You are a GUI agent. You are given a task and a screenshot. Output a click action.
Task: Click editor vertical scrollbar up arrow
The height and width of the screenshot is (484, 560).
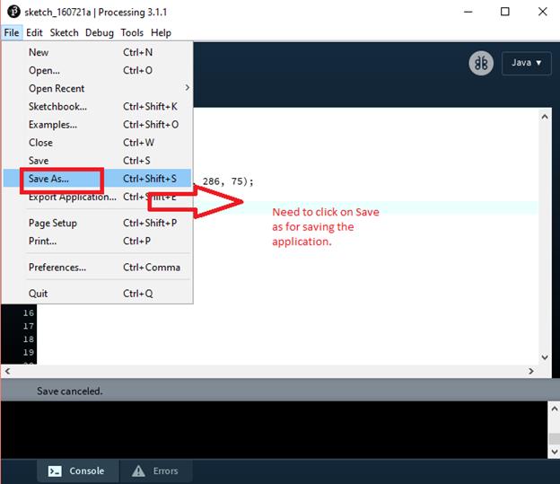coord(545,117)
